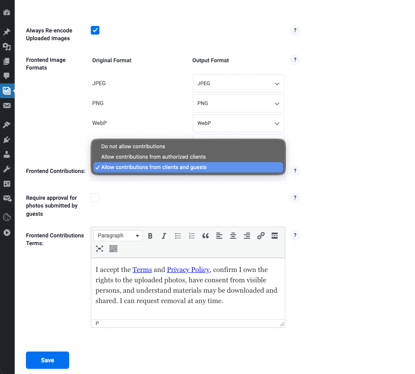Click the cookie icon near sidebar bottom
This screenshot has width=415, height=374.
[x=7, y=217]
